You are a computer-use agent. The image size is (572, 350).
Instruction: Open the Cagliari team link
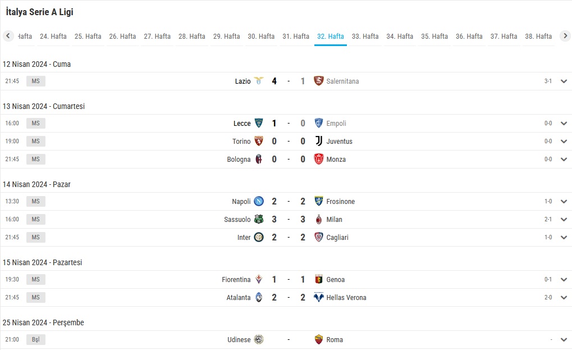point(337,238)
